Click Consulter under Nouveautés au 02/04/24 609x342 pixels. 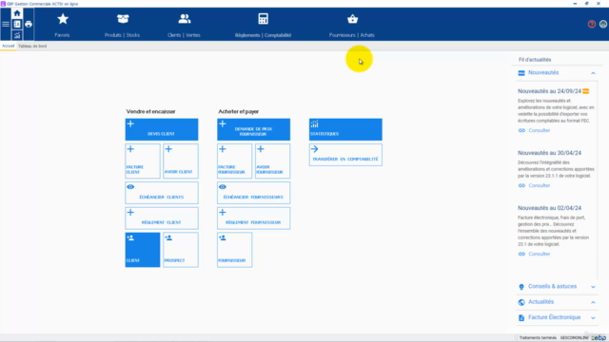pos(540,254)
